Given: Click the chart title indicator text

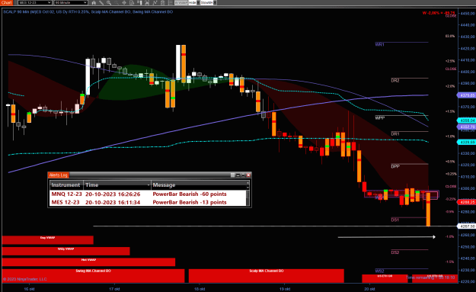Looking at the screenshot, I should (88, 12).
